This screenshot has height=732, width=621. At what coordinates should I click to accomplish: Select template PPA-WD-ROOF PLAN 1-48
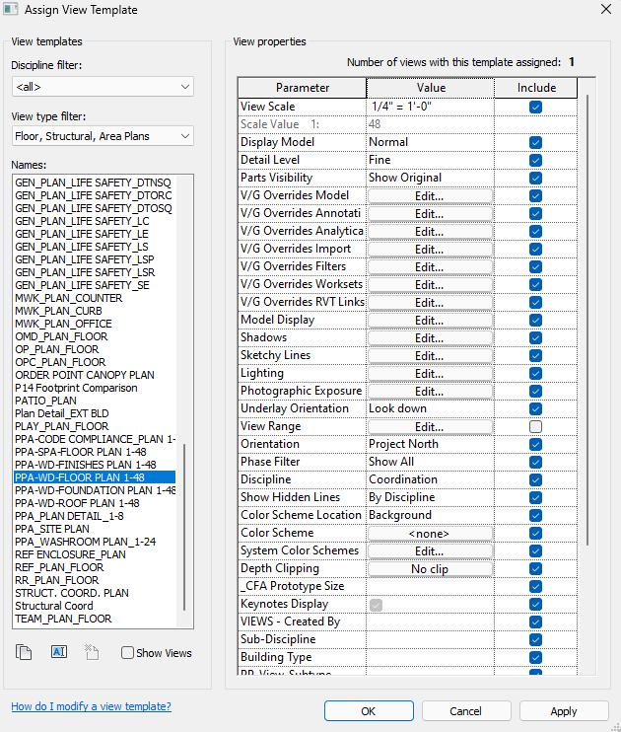pyautogui.click(x=77, y=503)
